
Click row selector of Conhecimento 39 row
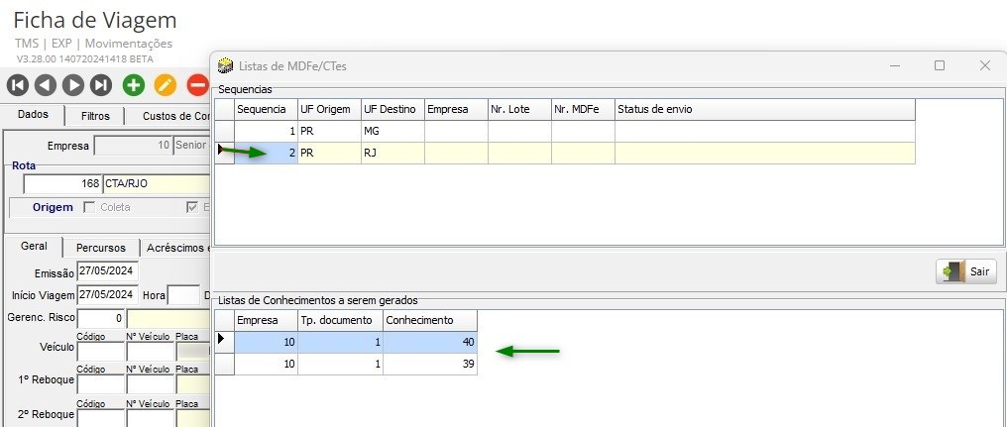(x=224, y=364)
